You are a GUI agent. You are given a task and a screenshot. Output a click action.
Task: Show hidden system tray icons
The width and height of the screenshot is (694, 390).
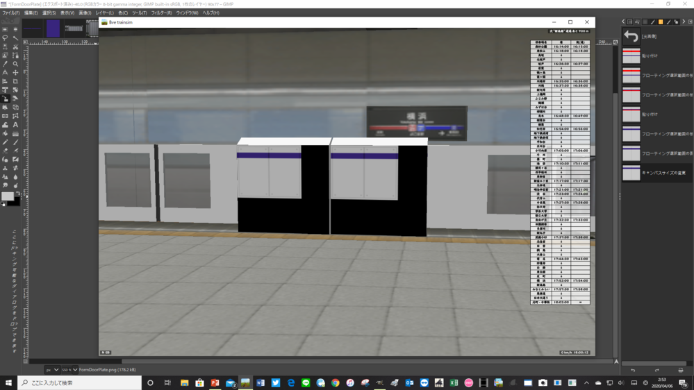click(x=586, y=382)
